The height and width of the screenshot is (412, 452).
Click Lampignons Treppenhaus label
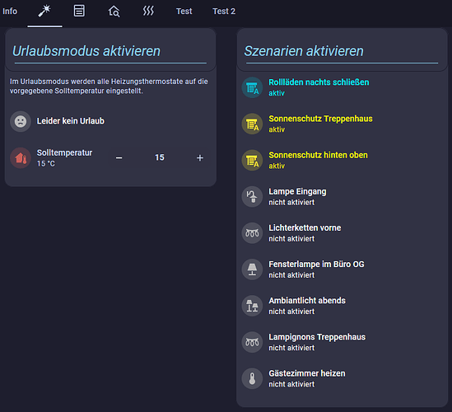click(x=317, y=337)
